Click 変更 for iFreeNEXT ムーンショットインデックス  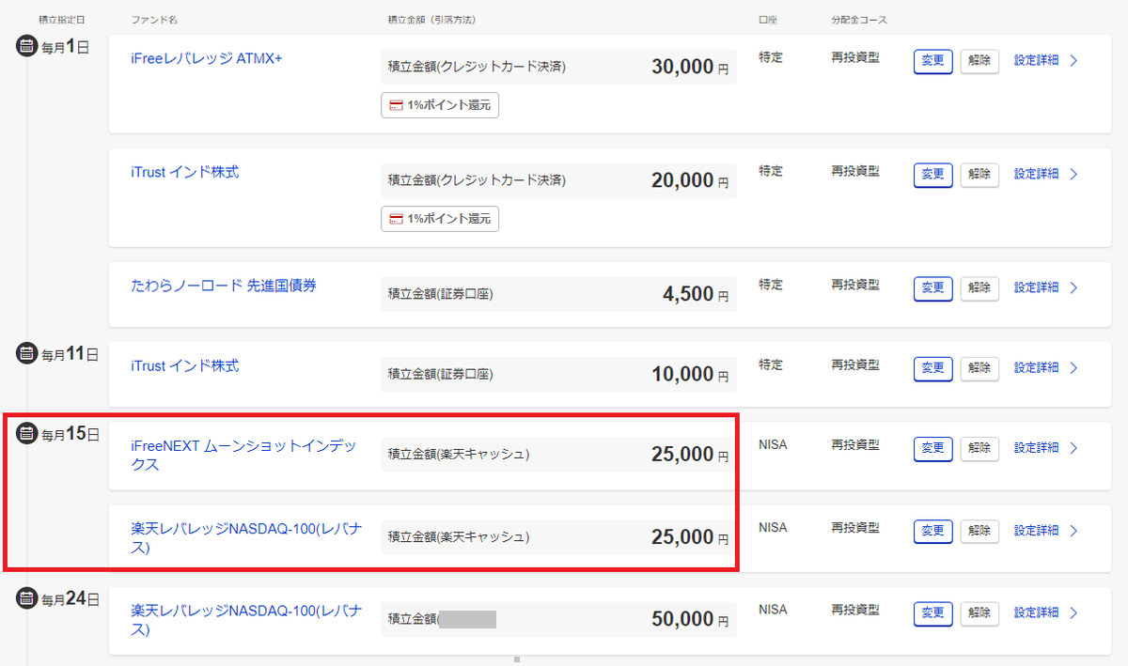point(932,449)
